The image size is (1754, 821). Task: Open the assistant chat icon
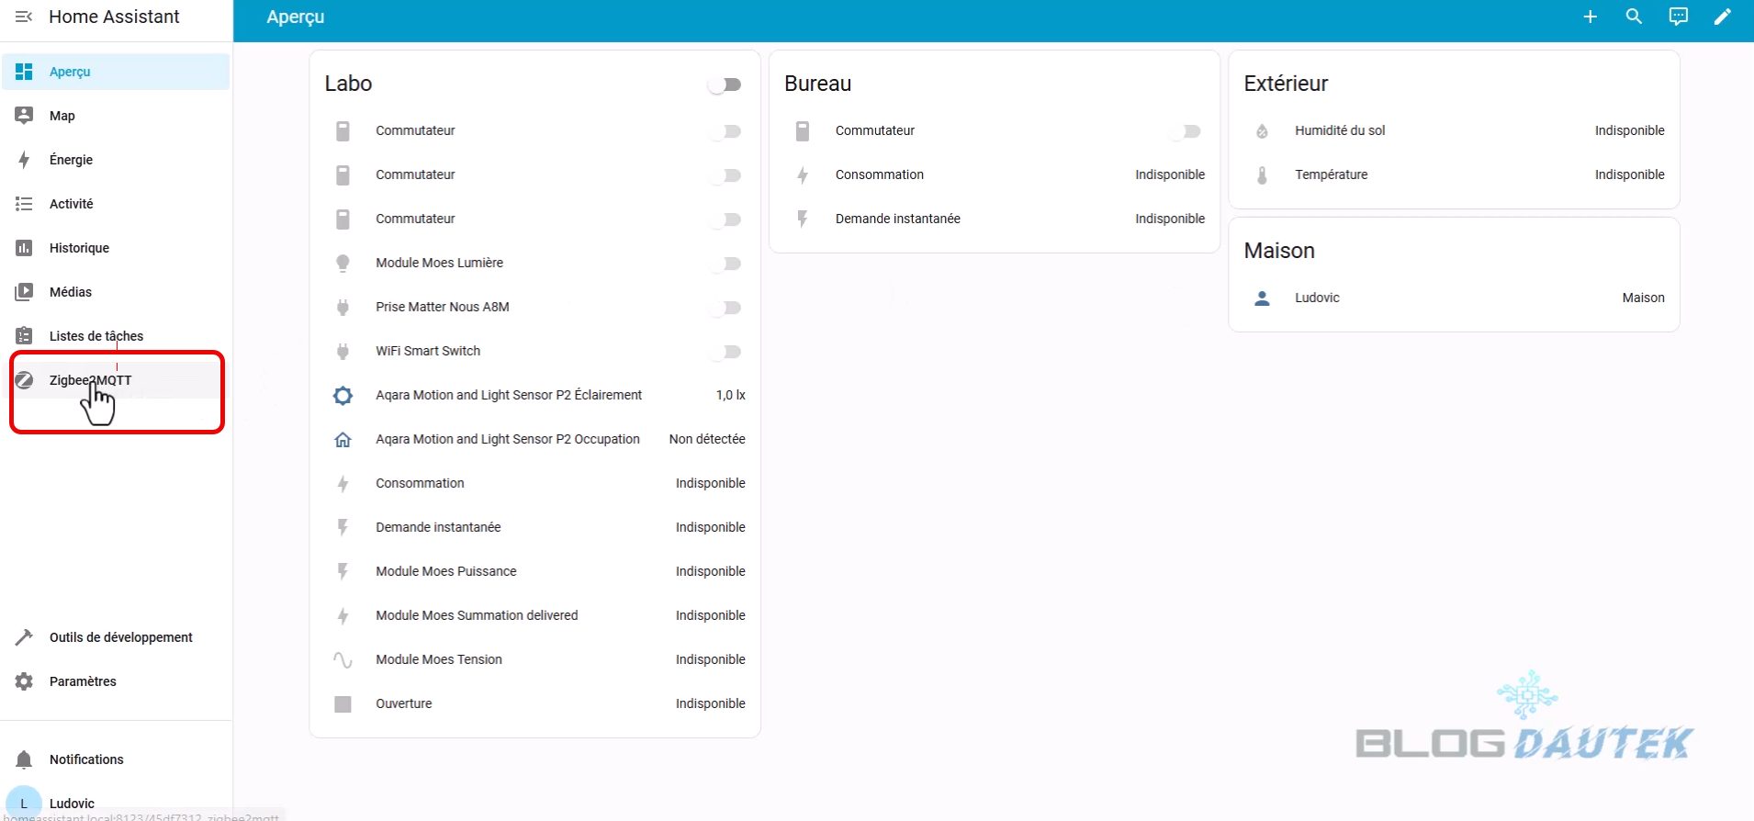click(1678, 17)
